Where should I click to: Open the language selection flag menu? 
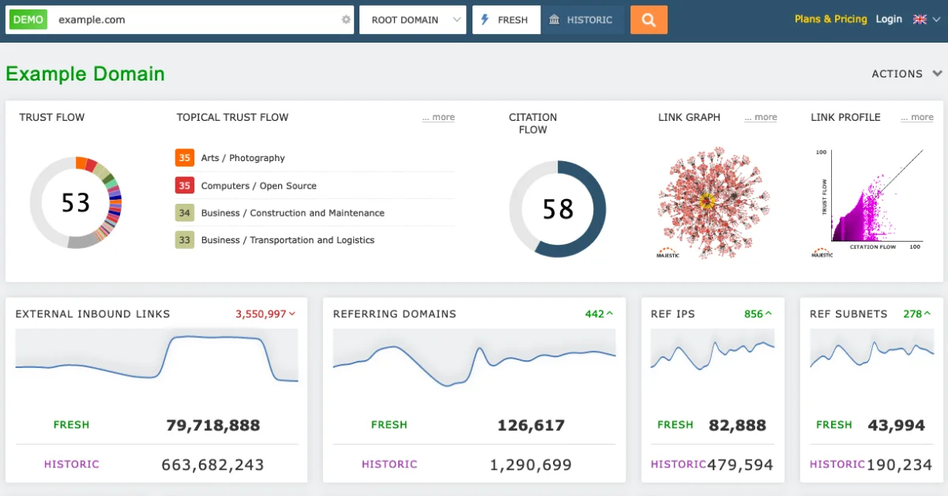[923, 19]
